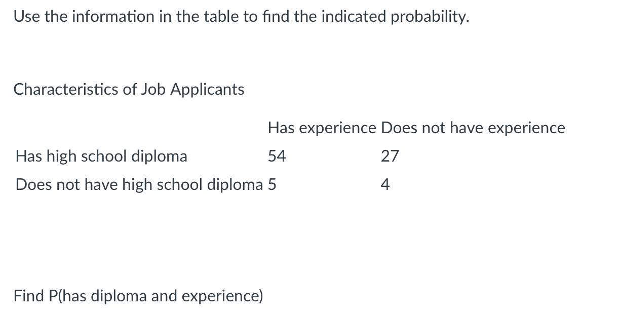Click the value 5 in the table

(272, 185)
